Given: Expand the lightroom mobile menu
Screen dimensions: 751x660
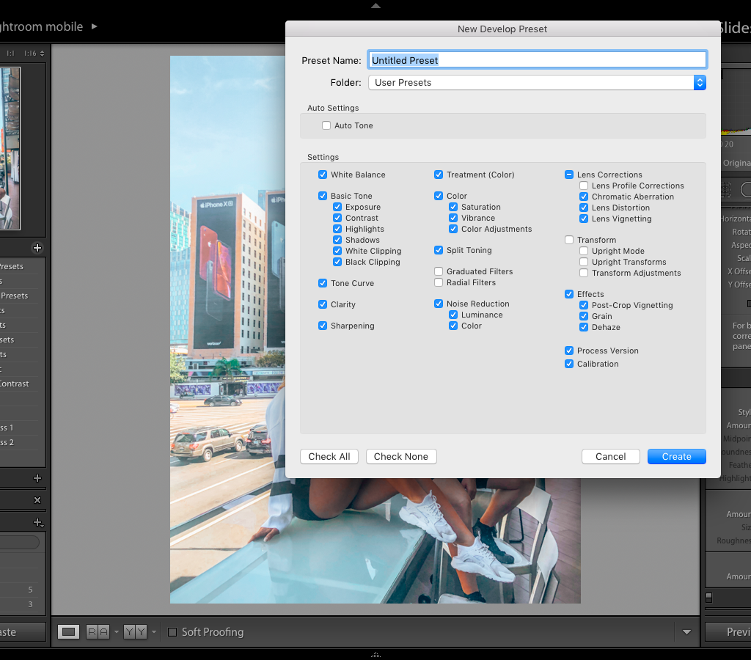Looking at the screenshot, I should [x=92, y=26].
